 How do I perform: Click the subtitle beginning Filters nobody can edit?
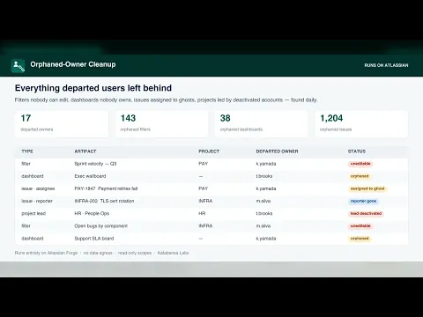[x=166, y=100]
